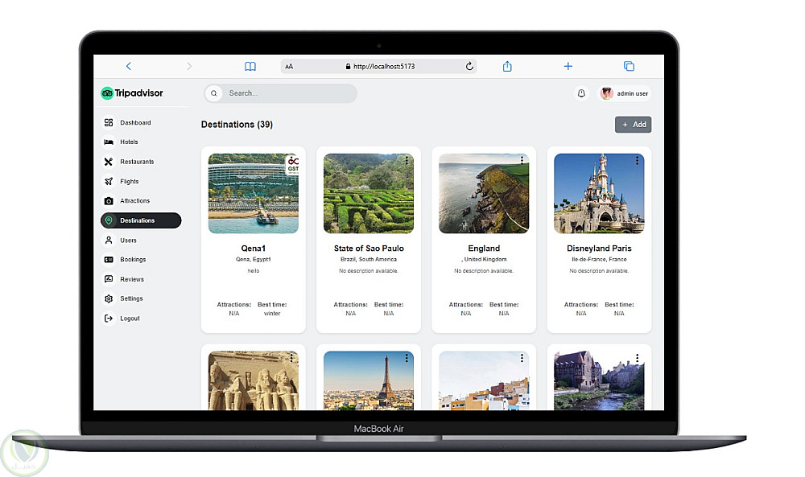This screenshot has height=477, width=805.
Task: Click the AA reader text button
Action: pos(289,66)
